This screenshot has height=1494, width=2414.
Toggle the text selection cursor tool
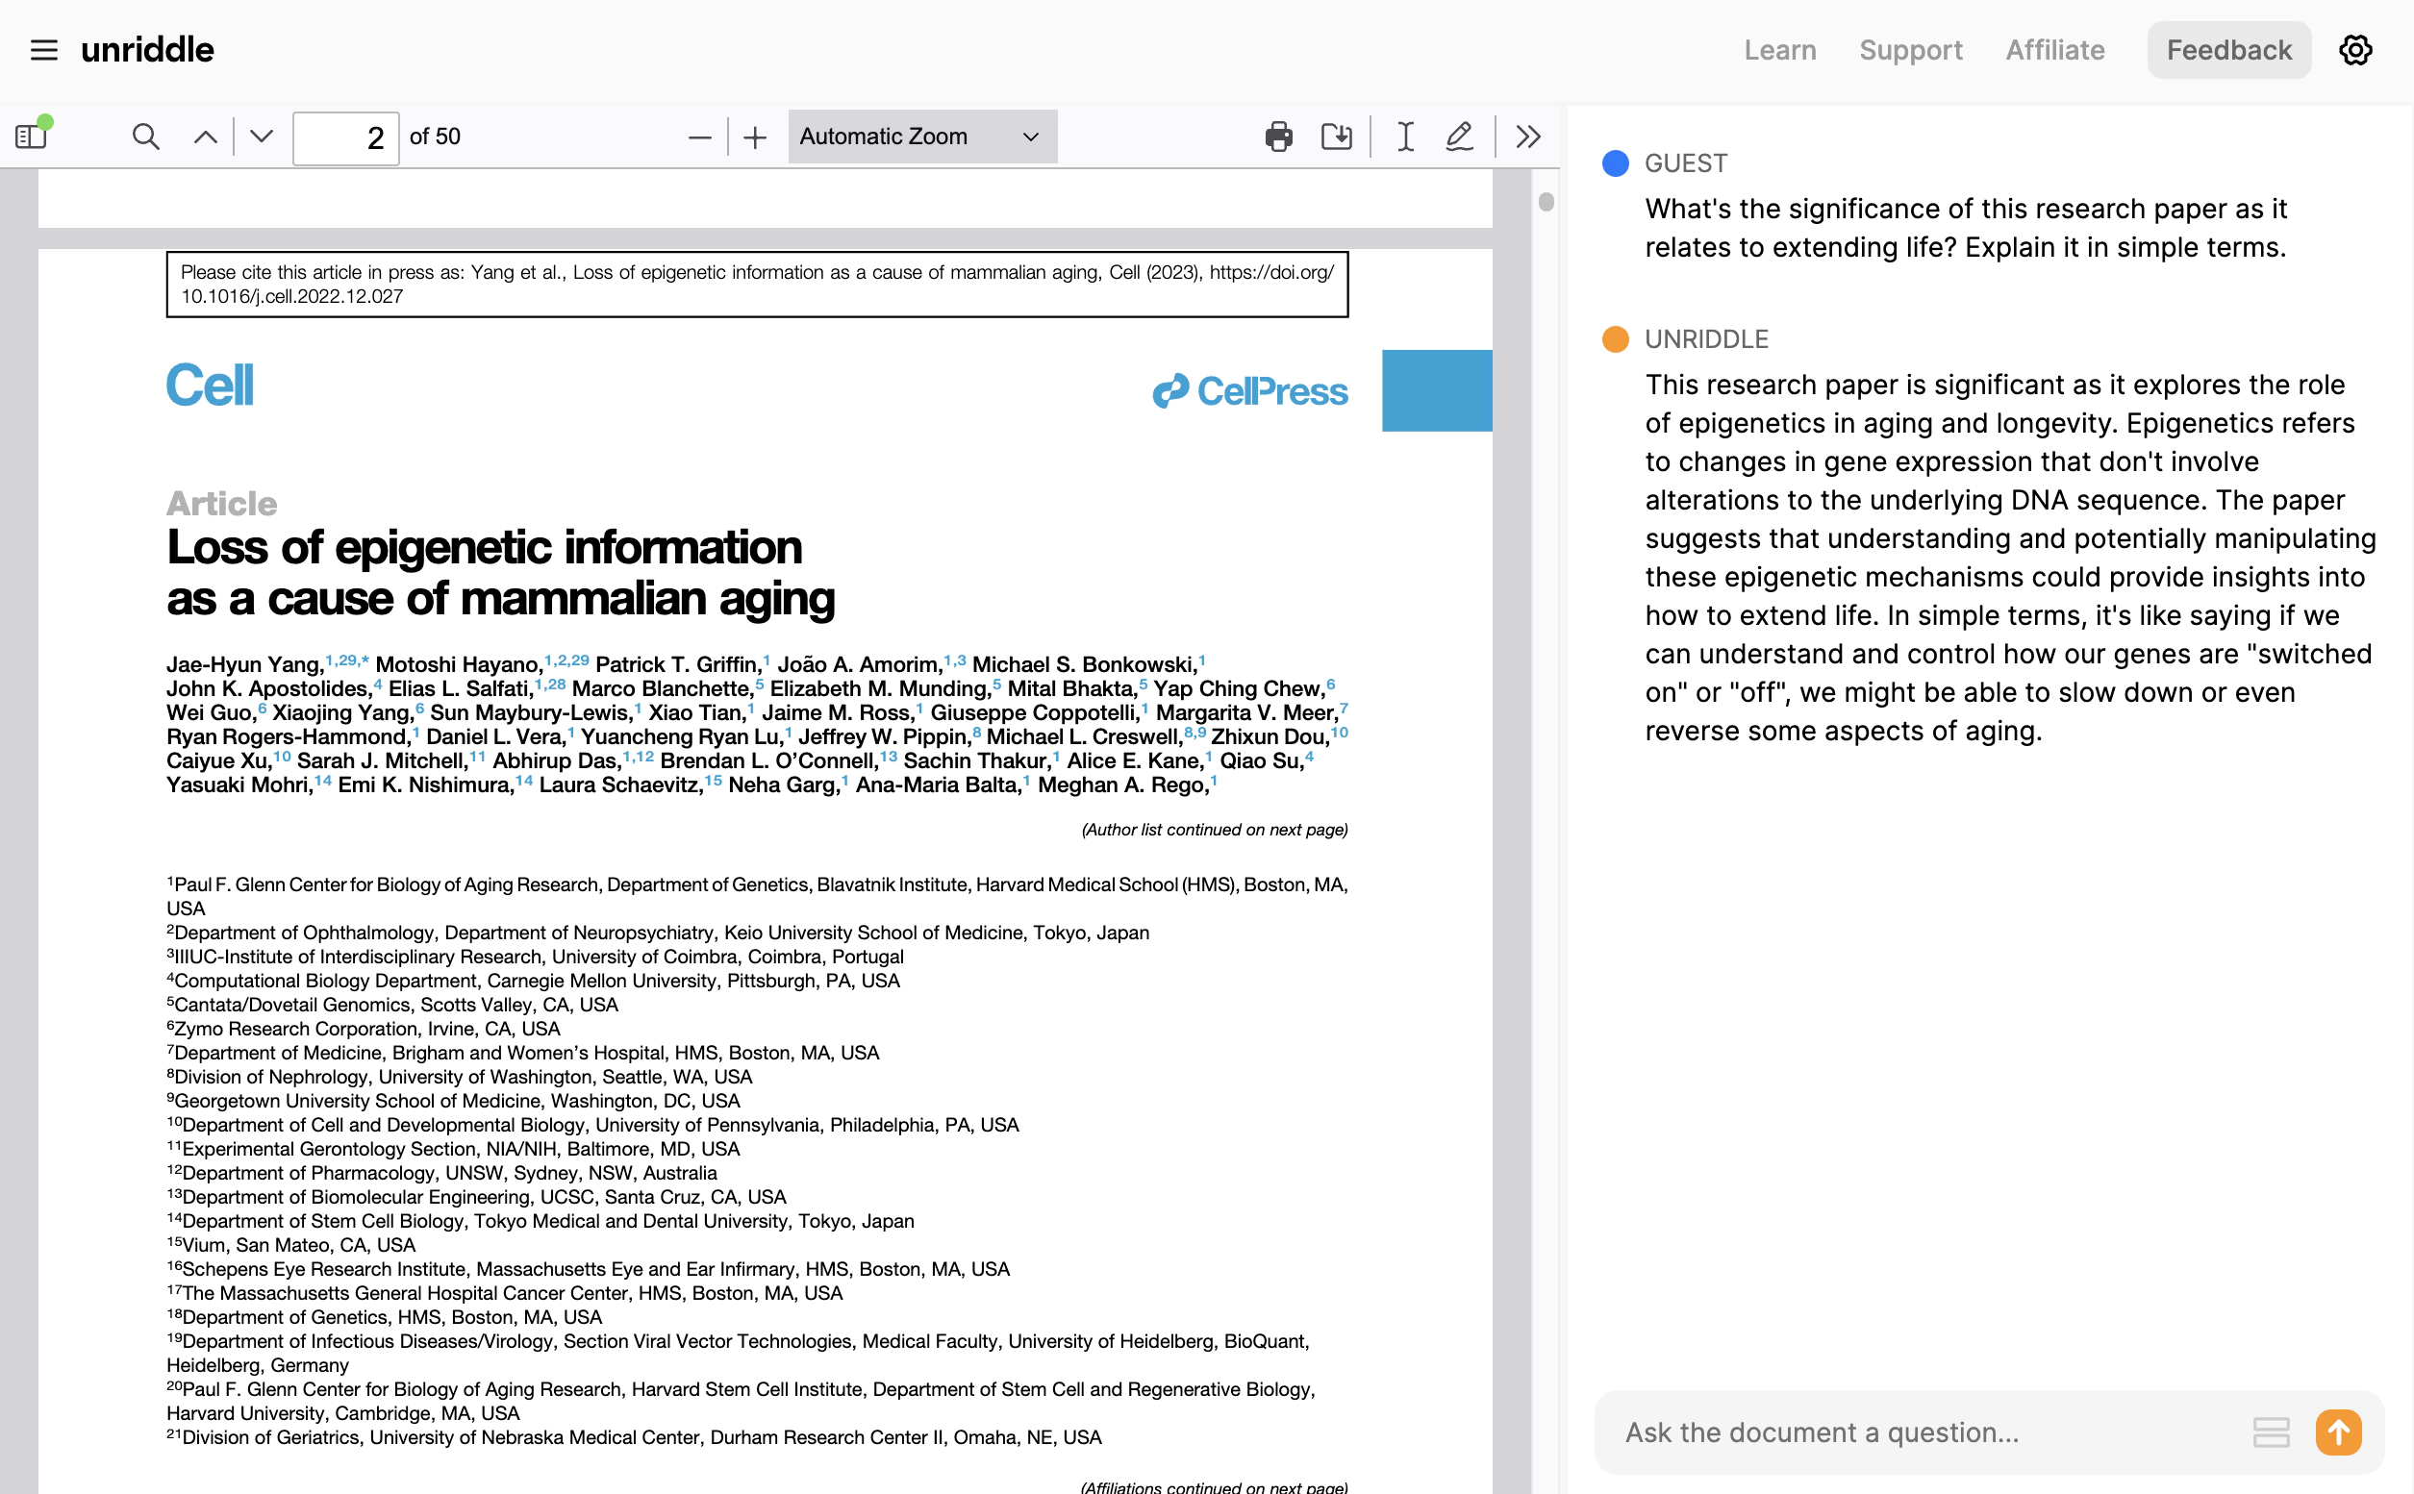coord(1405,137)
